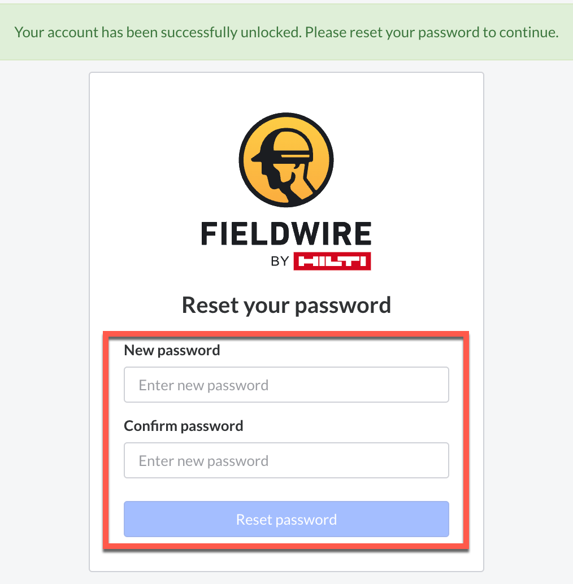The height and width of the screenshot is (584, 573).
Task: Click the Confirm password label text
Action: (x=183, y=425)
